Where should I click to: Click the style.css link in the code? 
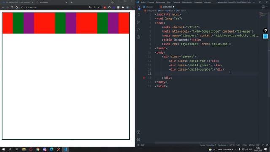(219, 44)
